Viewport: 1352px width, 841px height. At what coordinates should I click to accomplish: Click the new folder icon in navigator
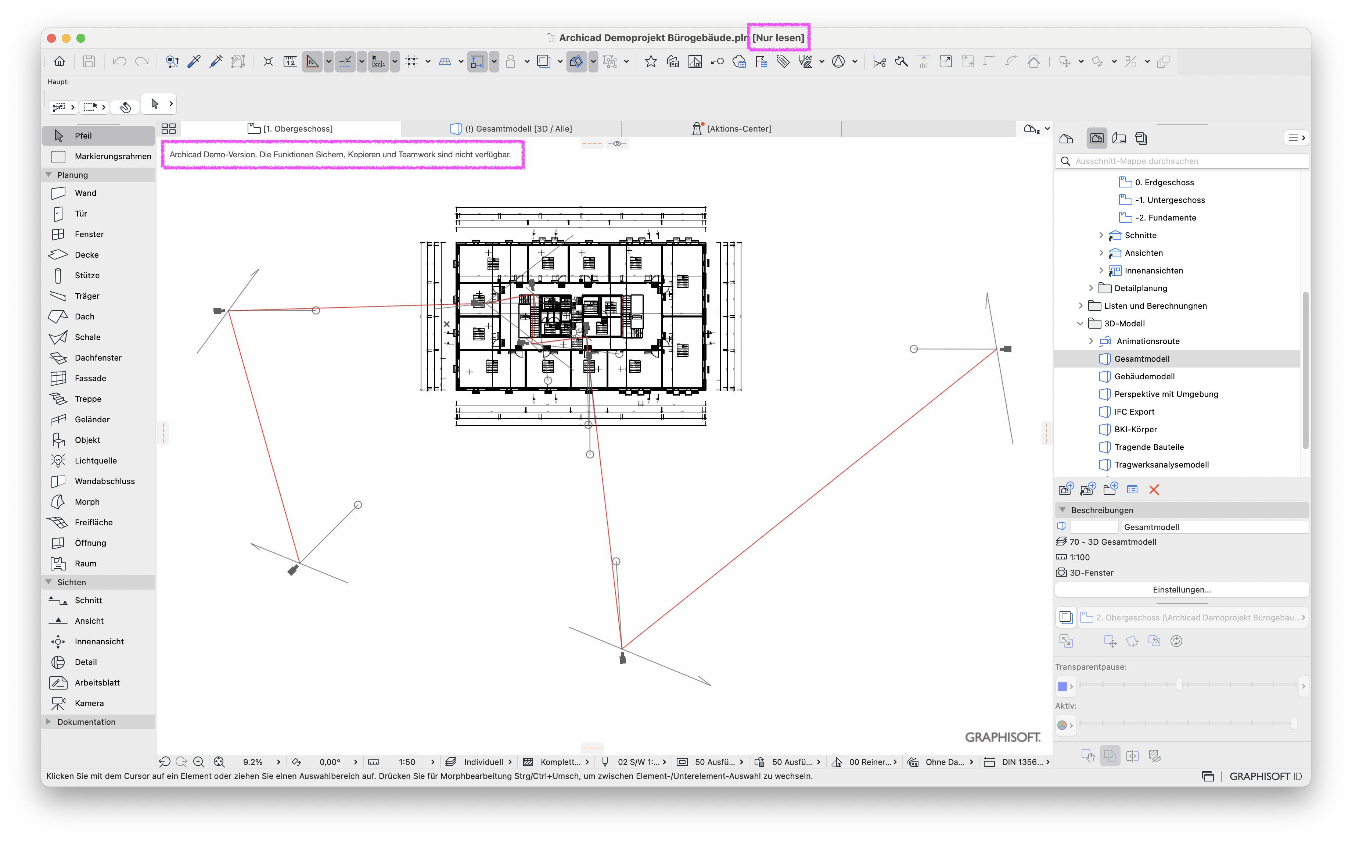pos(1110,490)
